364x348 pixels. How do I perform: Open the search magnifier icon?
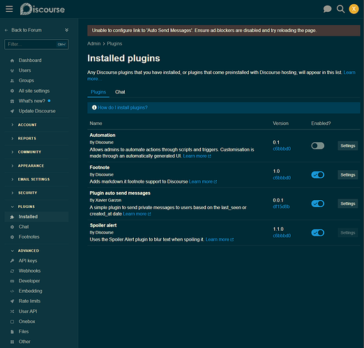click(x=340, y=9)
